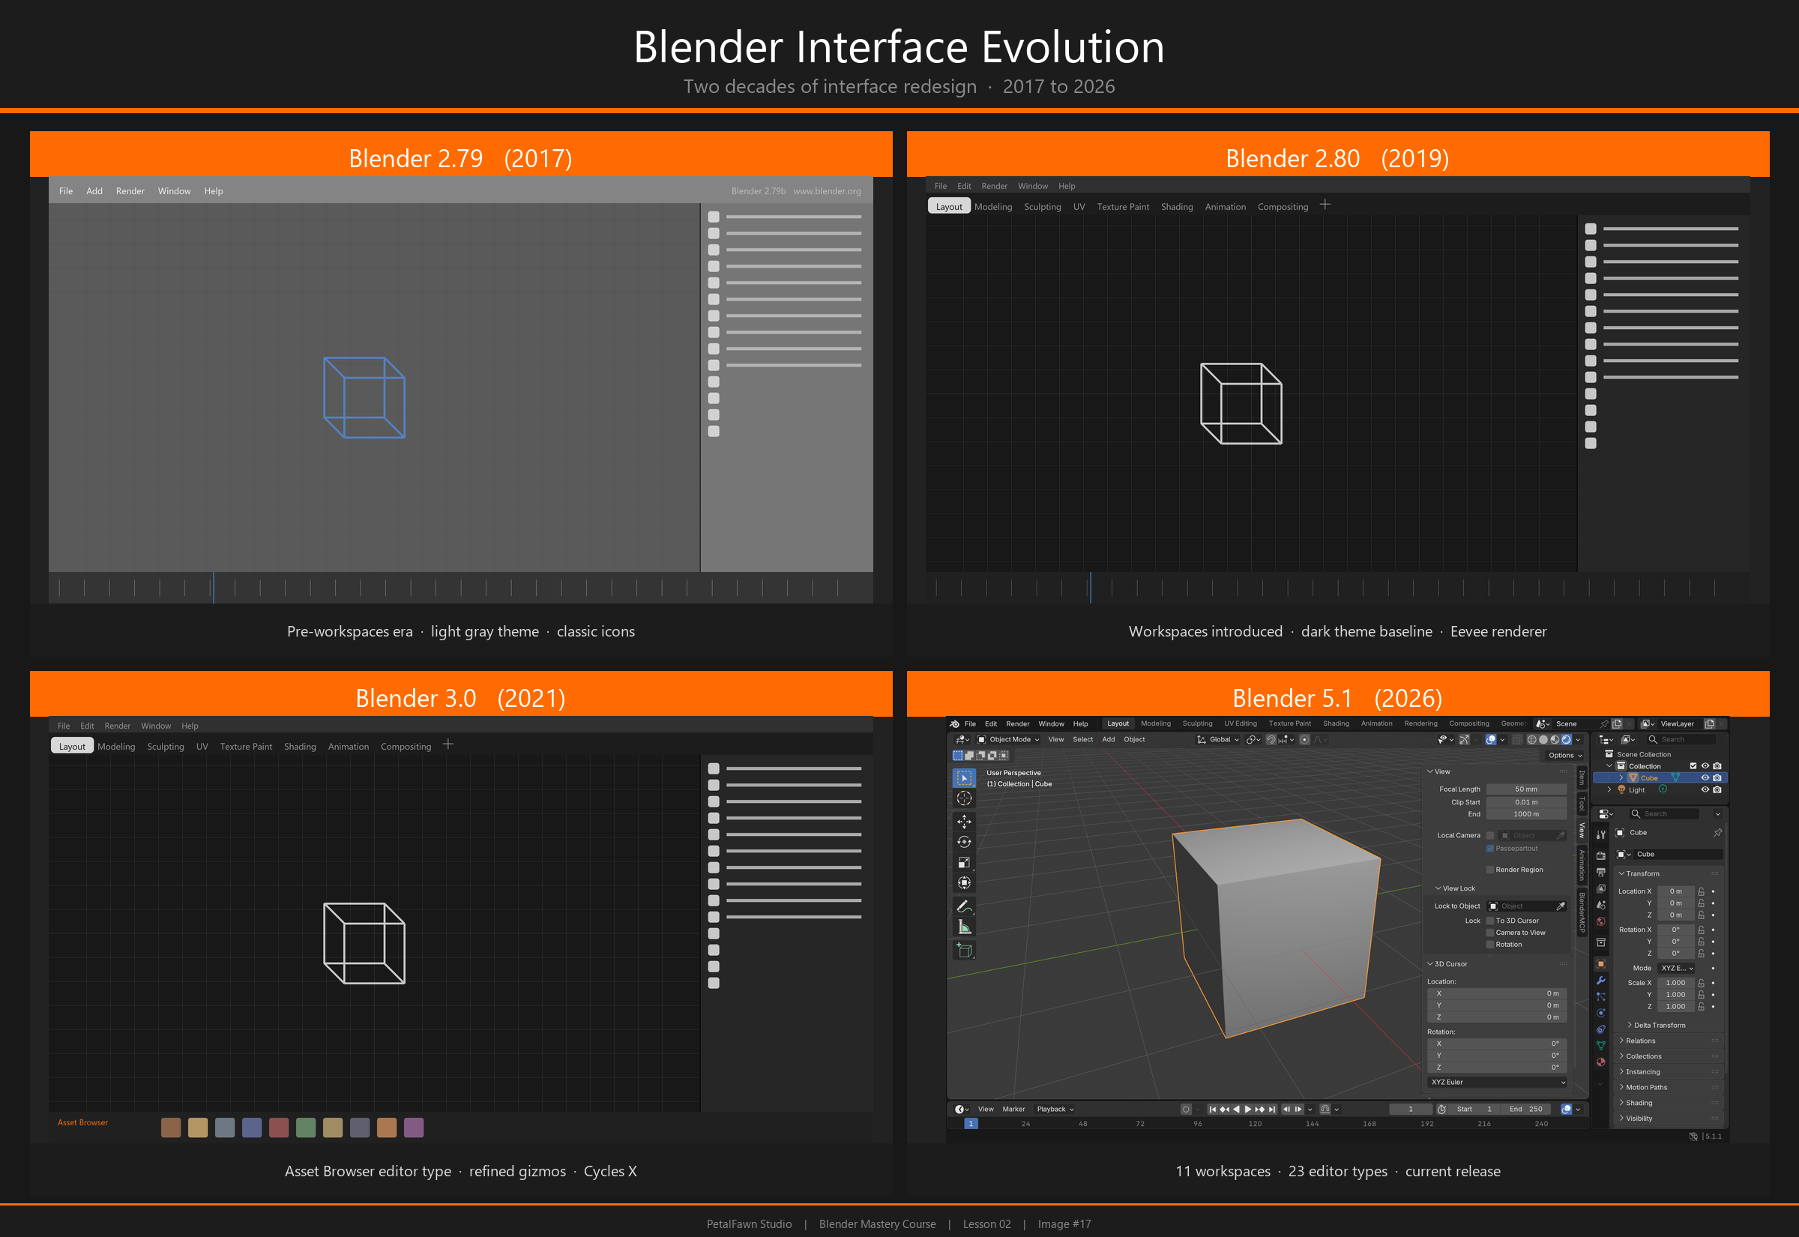Open the Object Data mesh properties tab
This screenshot has height=1237, width=1799.
(x=1601, y=1046)
